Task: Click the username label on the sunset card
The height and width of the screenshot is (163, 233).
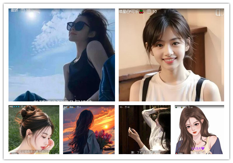Action: point(67,107)
